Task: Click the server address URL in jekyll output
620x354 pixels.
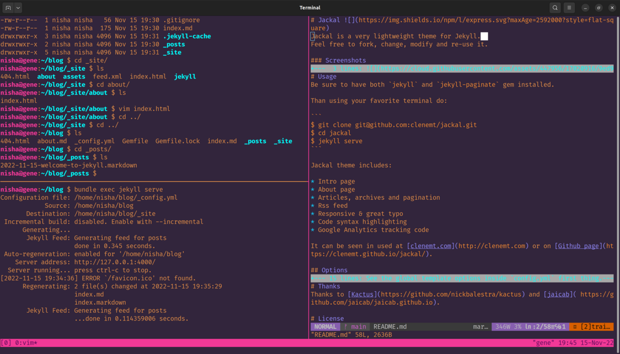Action: [115, 262]
